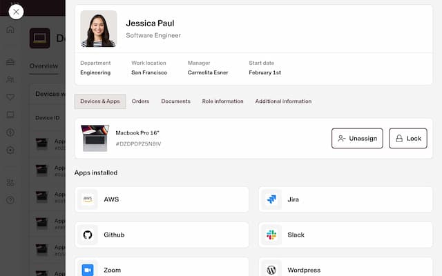Click the Github app icon
The width and height of the screenshot is (442, 276).
click(88, 235)
